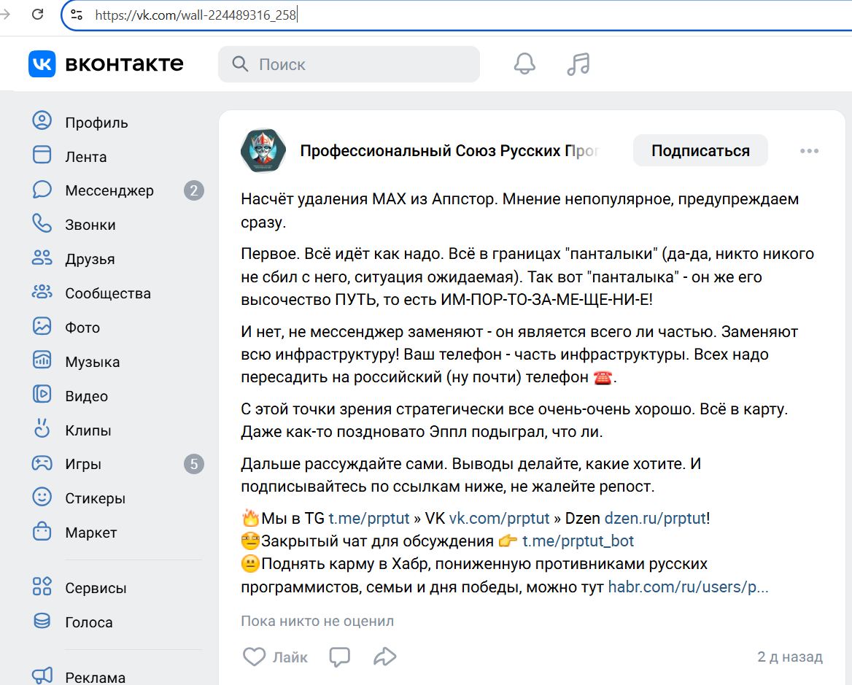Share the post with arrow icon
The width and height of the screenshot is (852, 685).
coord(384,657)
